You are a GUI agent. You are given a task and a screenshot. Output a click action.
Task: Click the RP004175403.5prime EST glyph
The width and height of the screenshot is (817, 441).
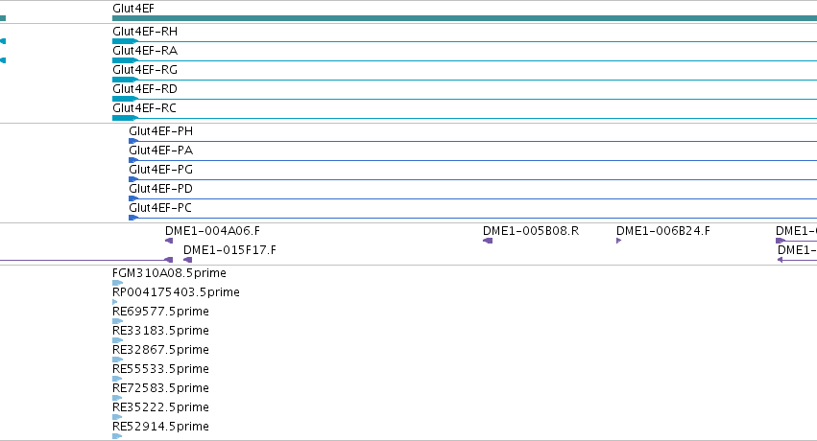(115, 302)
